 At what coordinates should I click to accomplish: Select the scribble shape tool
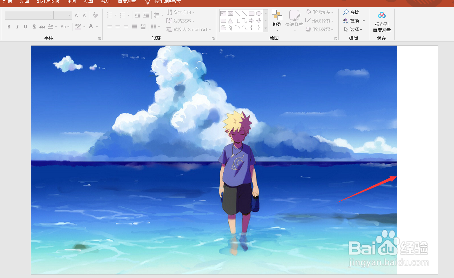[x=230, y=28]
